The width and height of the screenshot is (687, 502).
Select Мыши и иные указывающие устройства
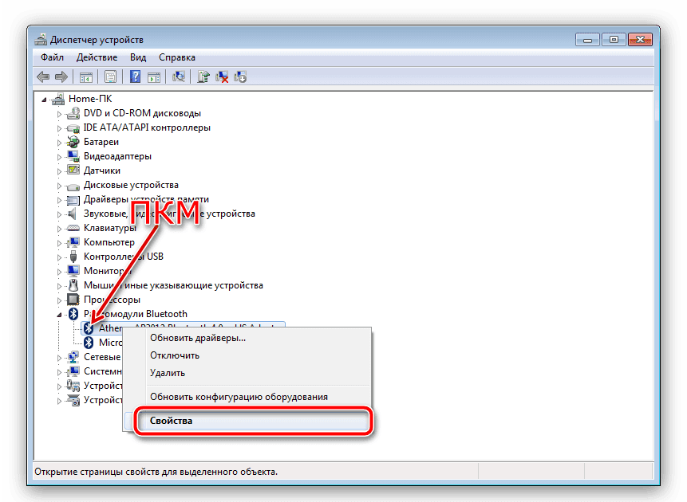[173, 285]
